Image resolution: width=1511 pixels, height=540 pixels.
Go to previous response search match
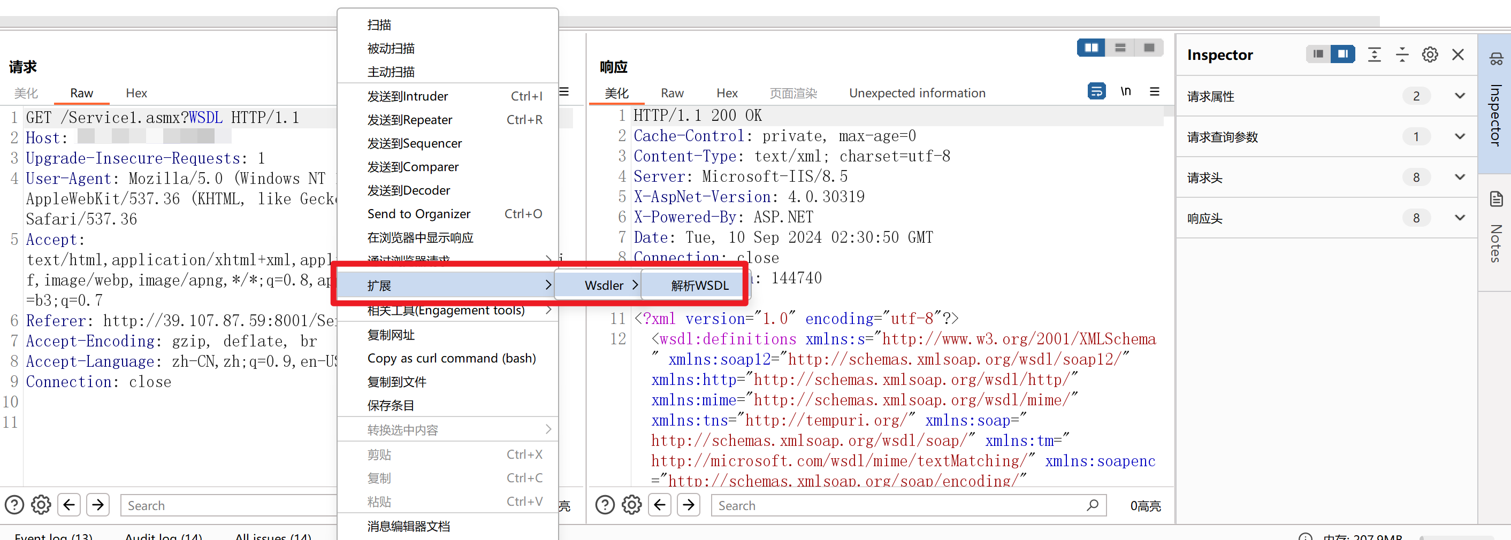tap(660, 505)
